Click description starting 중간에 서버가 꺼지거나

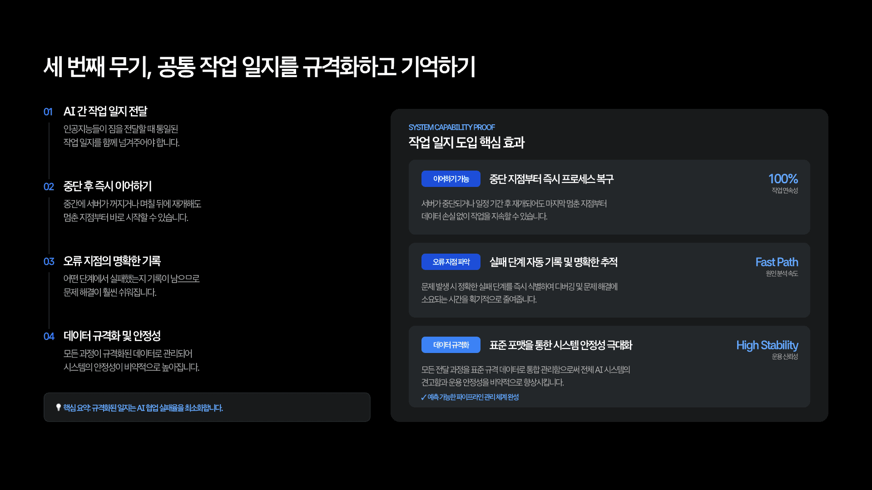[x=132, y=211]
